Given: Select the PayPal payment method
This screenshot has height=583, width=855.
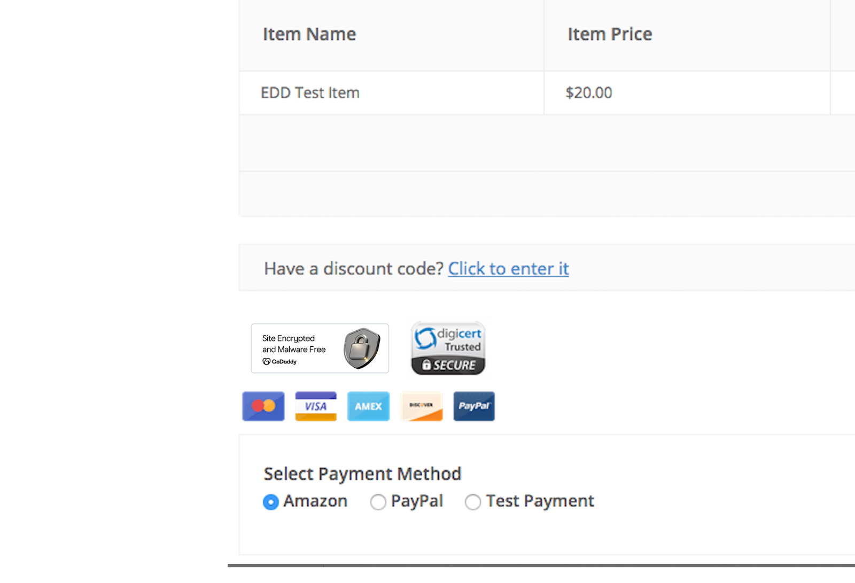Looking at the screenshot, I should pos(378,502).
